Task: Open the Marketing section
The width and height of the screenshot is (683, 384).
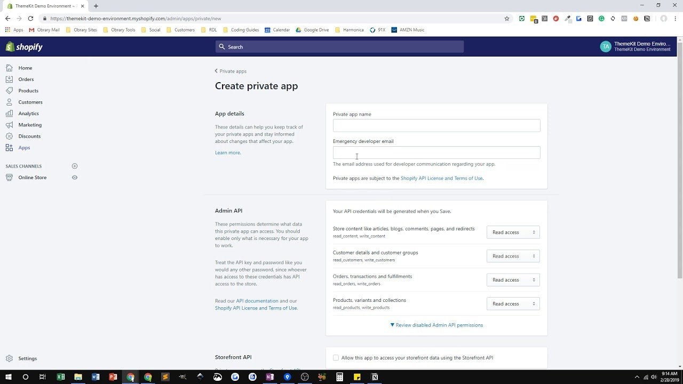Action: tap(29, 124)
